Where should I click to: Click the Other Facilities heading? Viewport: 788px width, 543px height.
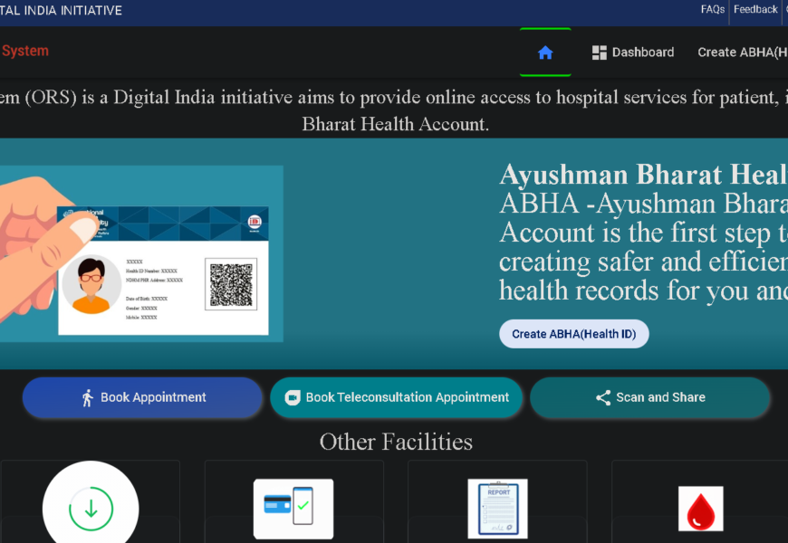click(x=396, y=442)
